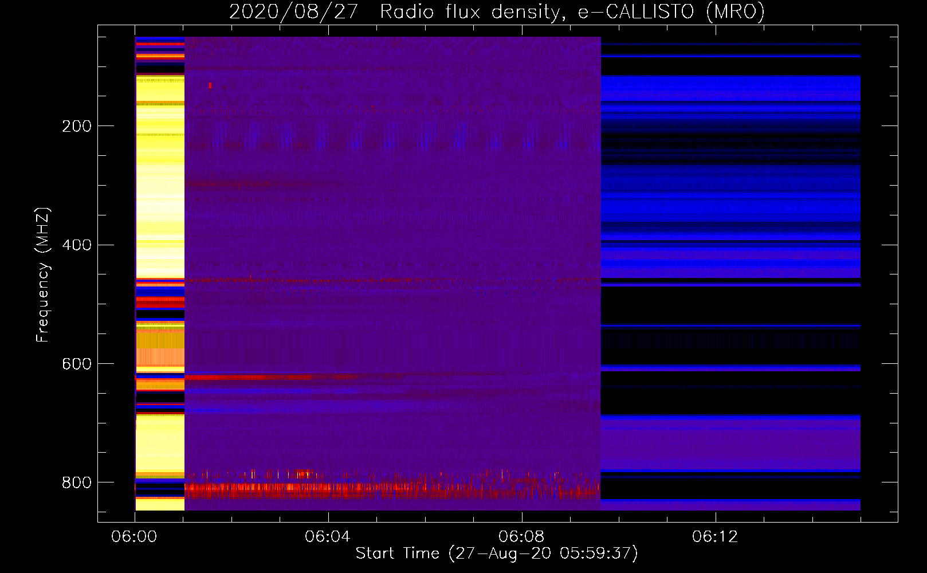The image size is (927, 573).
Task: Click the 06:08 time tick label
Action: coord(521,537)
